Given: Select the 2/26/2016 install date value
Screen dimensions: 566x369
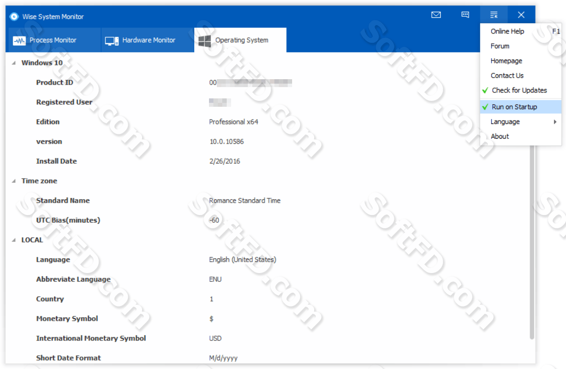Looking at the screenshot, I should coord(225,161).
